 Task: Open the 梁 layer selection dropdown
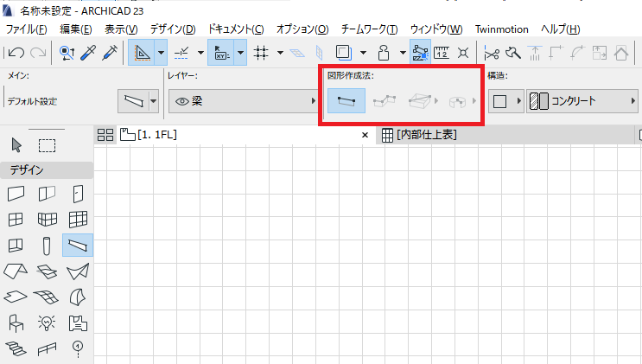(x=244, y=101)
